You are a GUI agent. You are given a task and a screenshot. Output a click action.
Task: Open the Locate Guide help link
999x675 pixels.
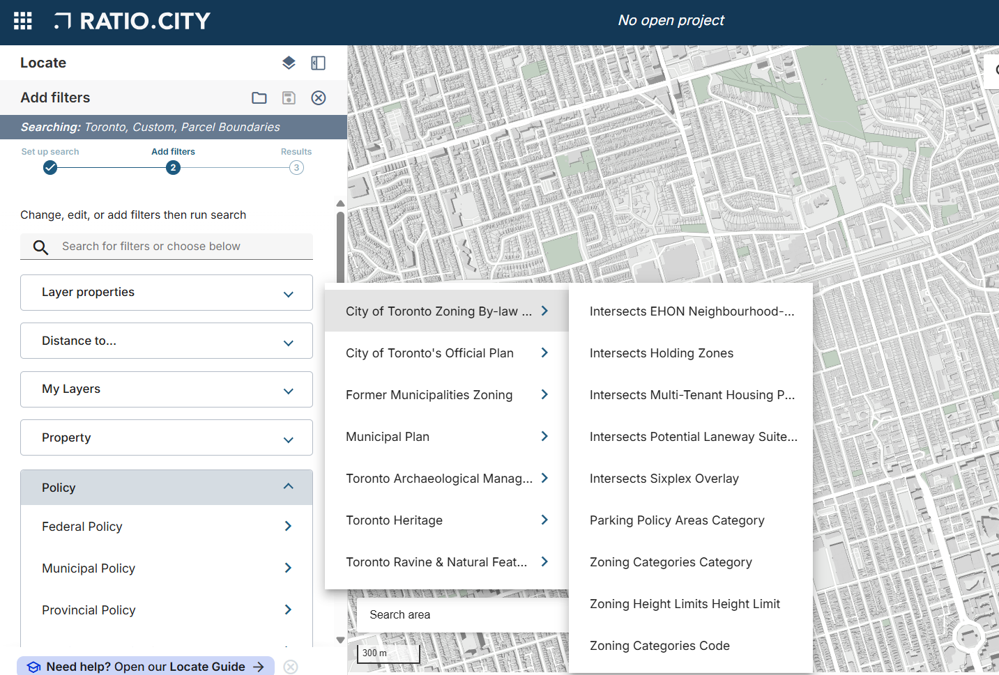(146, 667)
